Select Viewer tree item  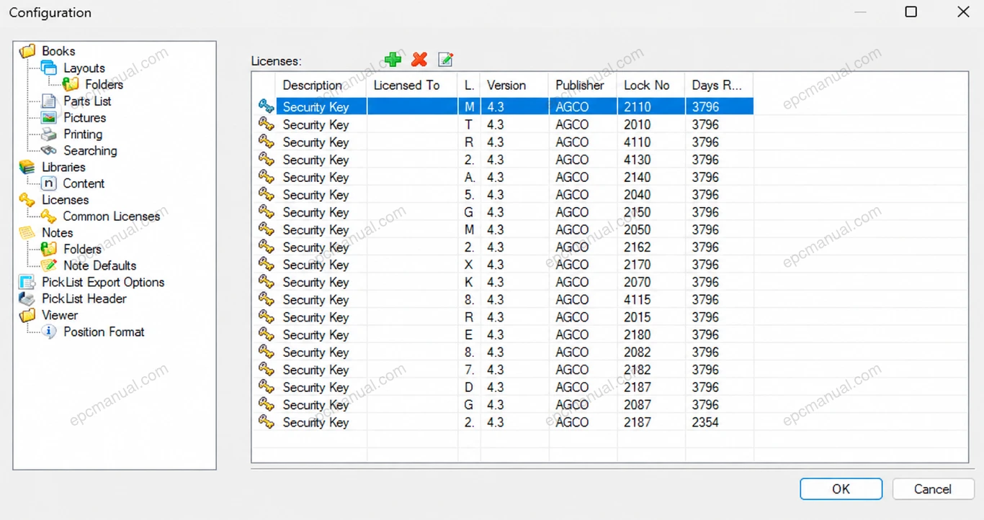point(60,315)
